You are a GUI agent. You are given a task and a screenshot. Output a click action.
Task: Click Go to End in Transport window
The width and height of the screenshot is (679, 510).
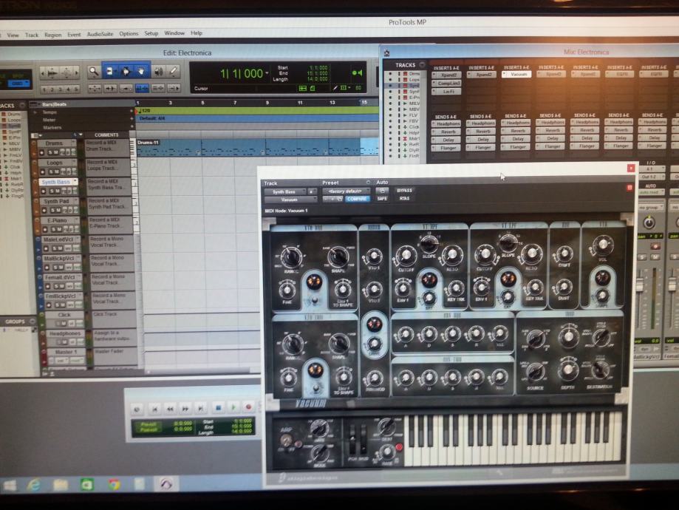coord(200,408)
